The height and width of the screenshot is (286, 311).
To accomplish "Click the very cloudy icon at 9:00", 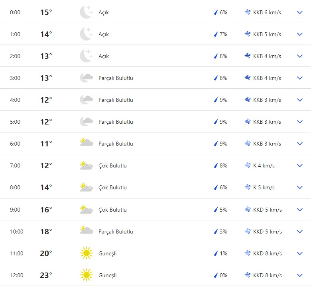I will pos(86,210).
